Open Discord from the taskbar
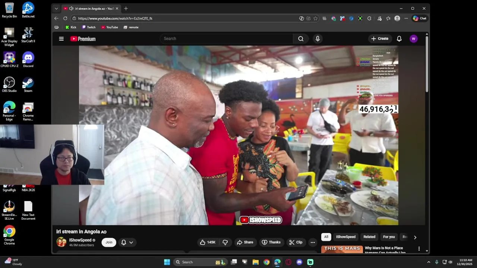The height and width of the screenshot is (268, 477). (x=299, y=262)
